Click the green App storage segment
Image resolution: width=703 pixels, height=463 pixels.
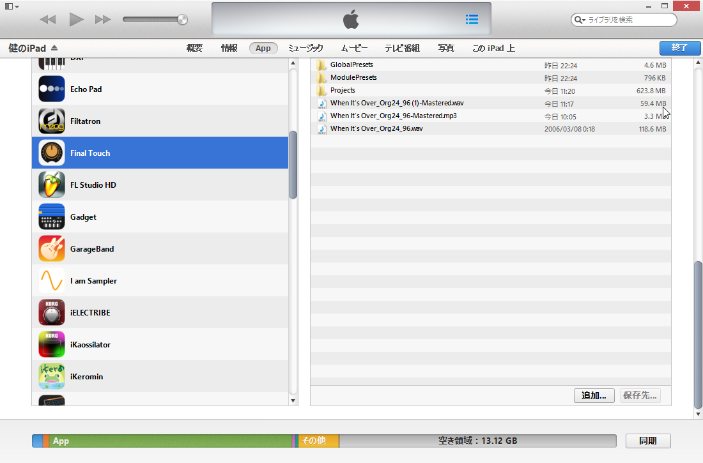pos(171,441)
